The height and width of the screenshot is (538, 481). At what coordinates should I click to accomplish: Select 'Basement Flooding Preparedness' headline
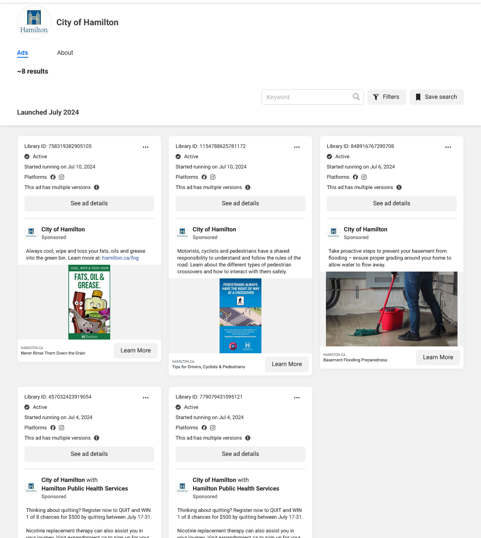(355, 360)
